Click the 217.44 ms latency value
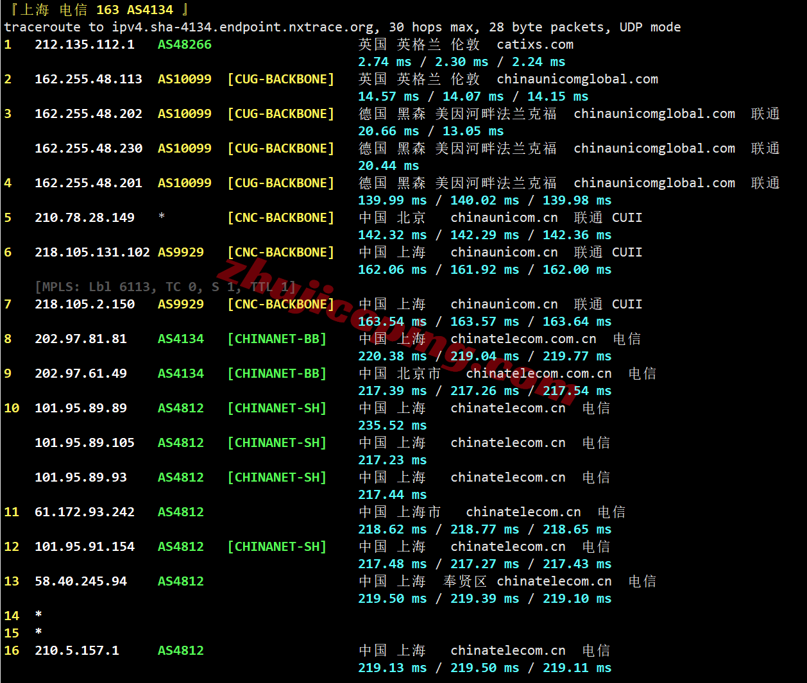The image size is (807, 683). (393, 494)
